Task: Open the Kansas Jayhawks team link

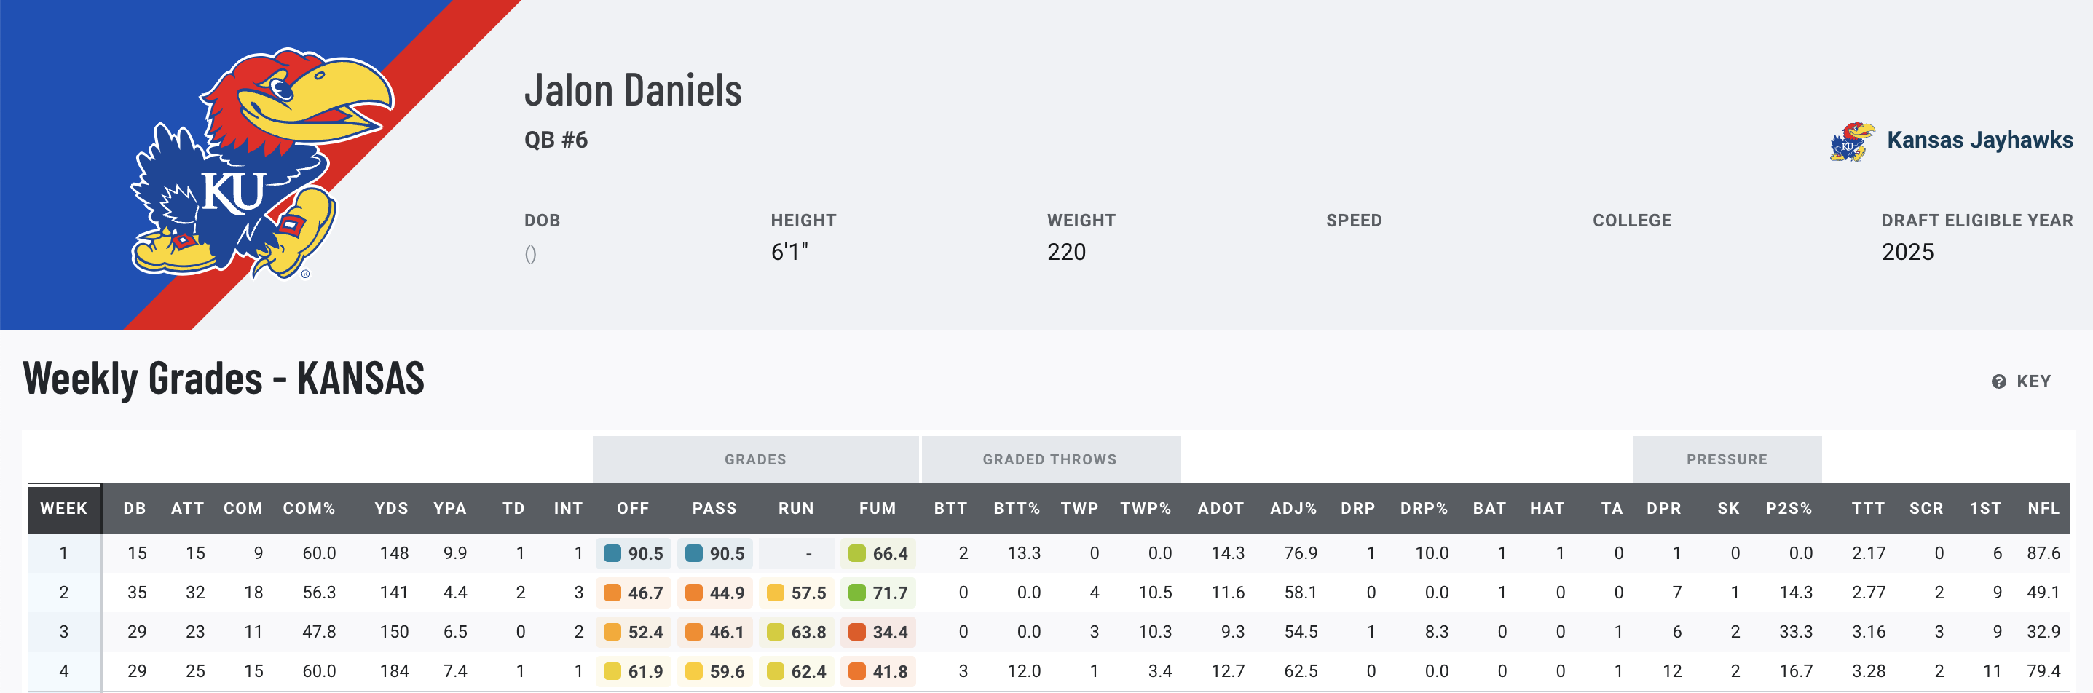Action: (x=1979, y=140)
